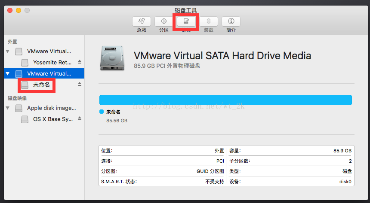Click the blue partition usage bar

click(225, 100)
